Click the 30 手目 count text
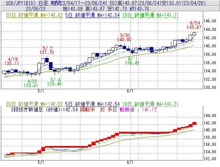220x167 pixels. [x=108, y=109]
